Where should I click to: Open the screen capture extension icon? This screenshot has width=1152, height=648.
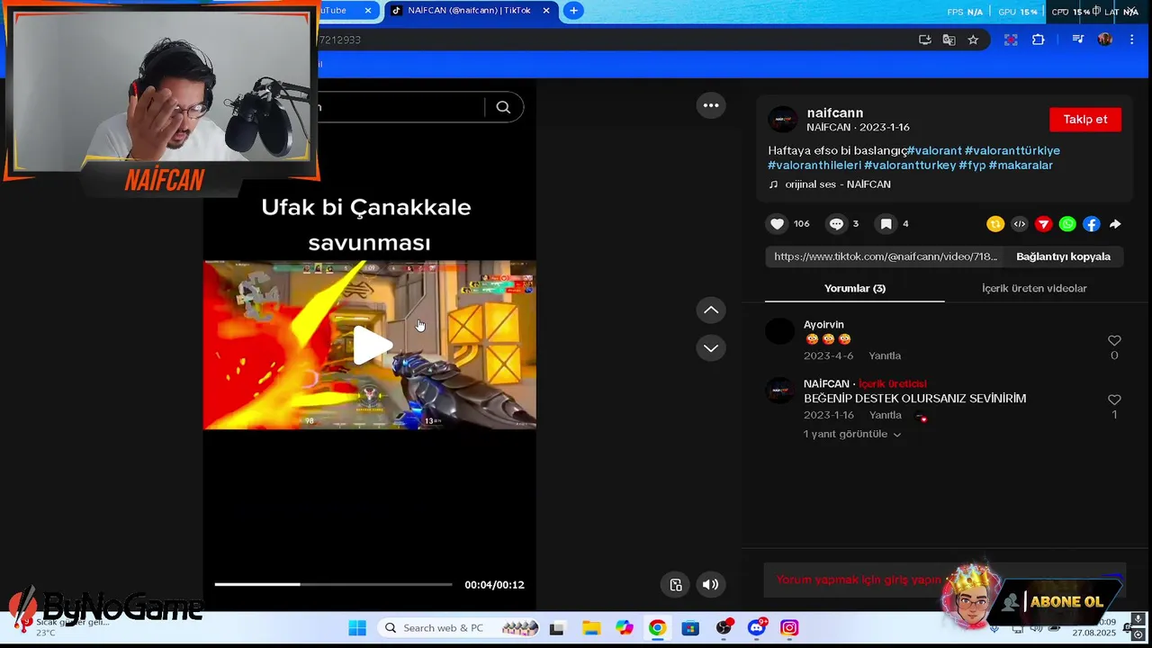coord(1011,40)
